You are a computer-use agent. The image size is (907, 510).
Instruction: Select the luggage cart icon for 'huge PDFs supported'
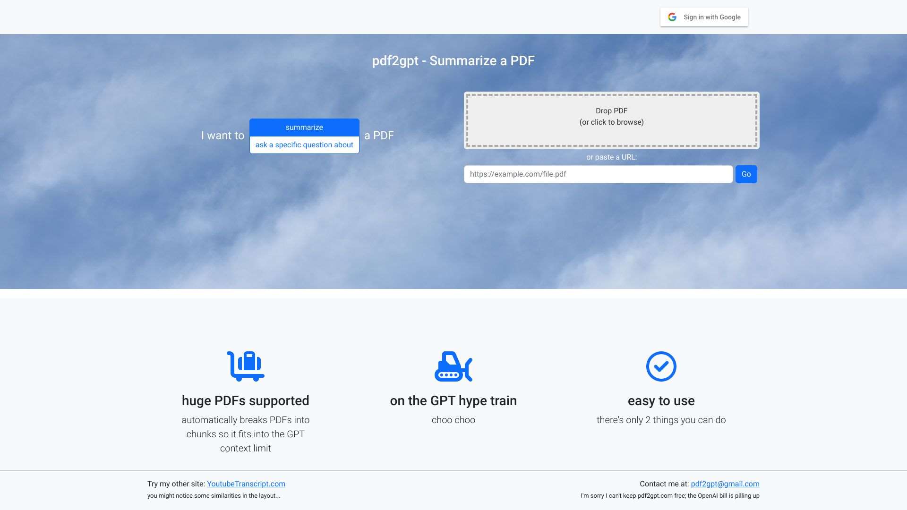[x=245, y=366]
